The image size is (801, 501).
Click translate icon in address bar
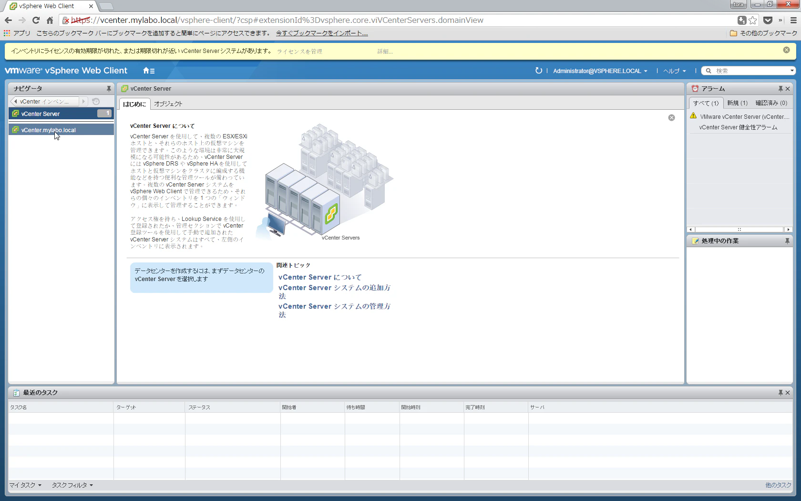point(742,20)
